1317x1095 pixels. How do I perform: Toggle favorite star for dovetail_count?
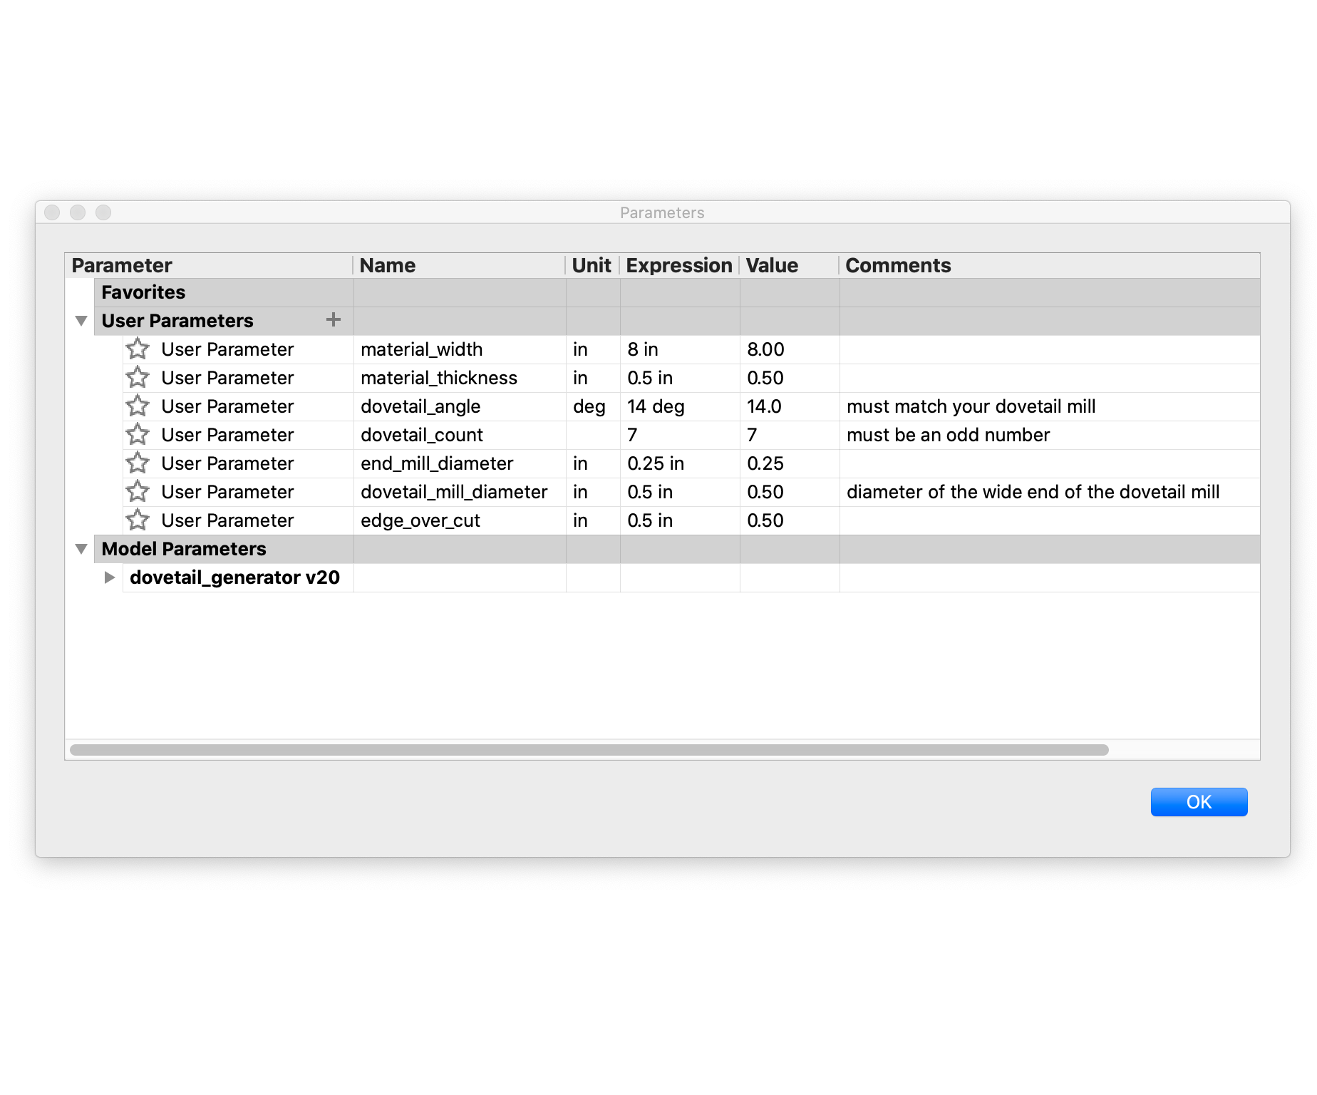[x=138, y=435]
